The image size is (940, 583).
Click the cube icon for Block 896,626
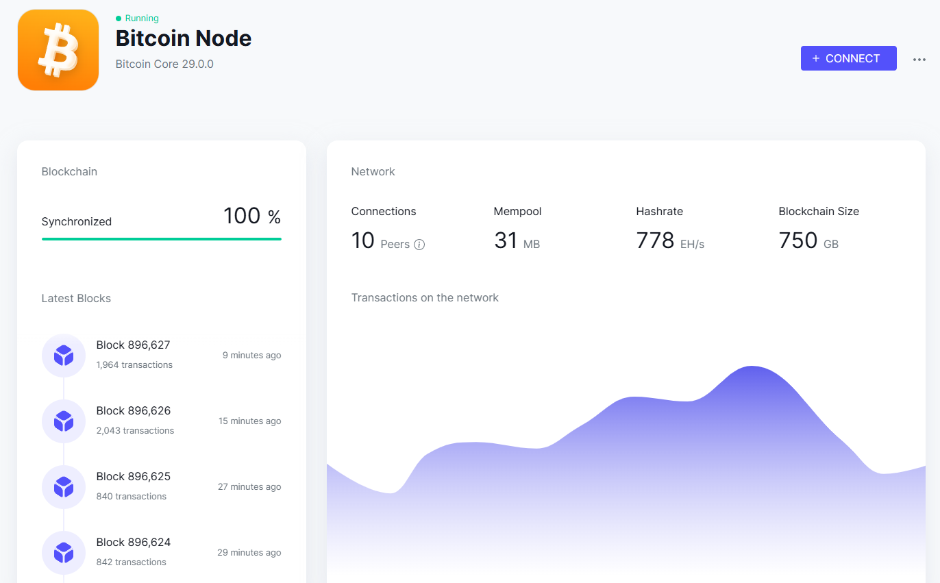point(64,421)
